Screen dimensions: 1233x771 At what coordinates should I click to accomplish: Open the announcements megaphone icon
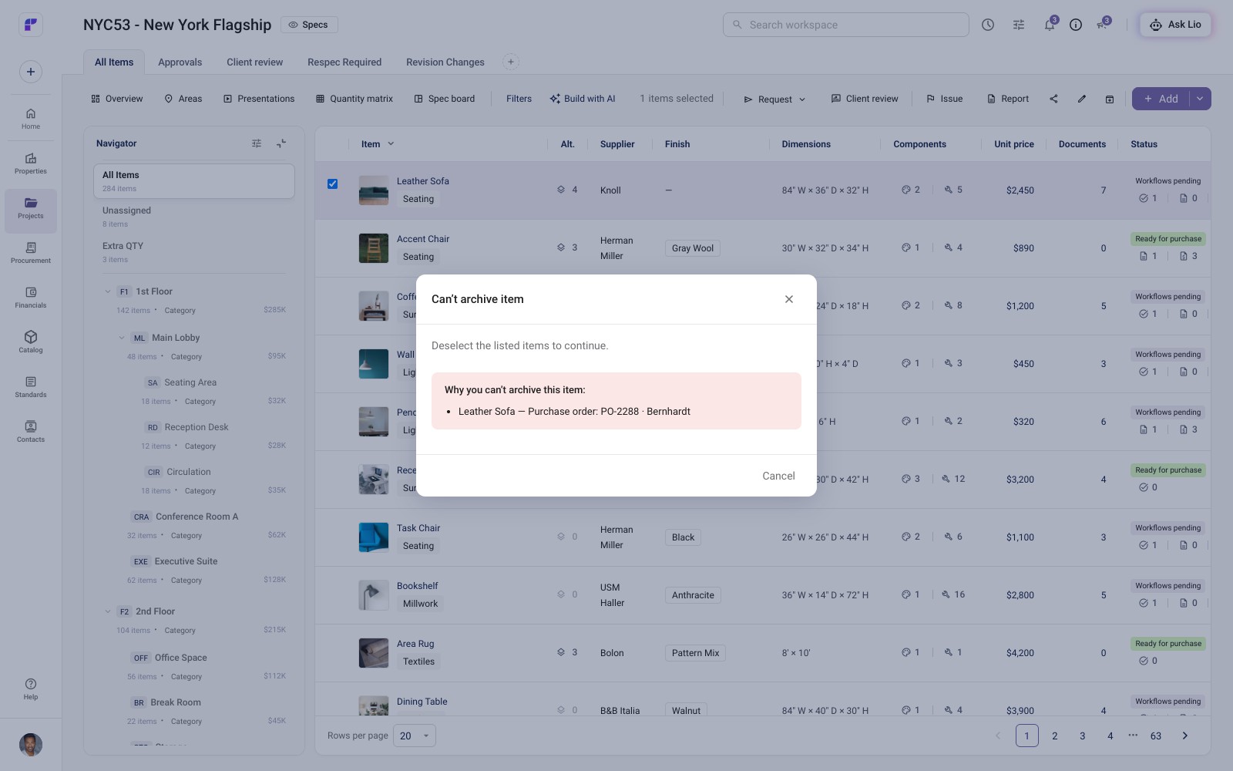pos(1102,25)
